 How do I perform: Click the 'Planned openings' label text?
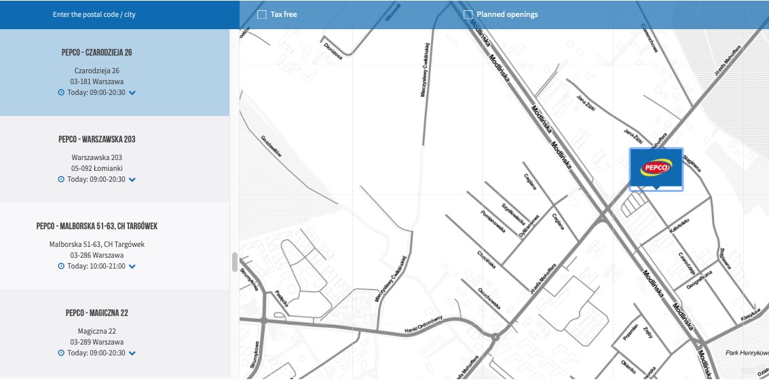[x=507, y=15]
